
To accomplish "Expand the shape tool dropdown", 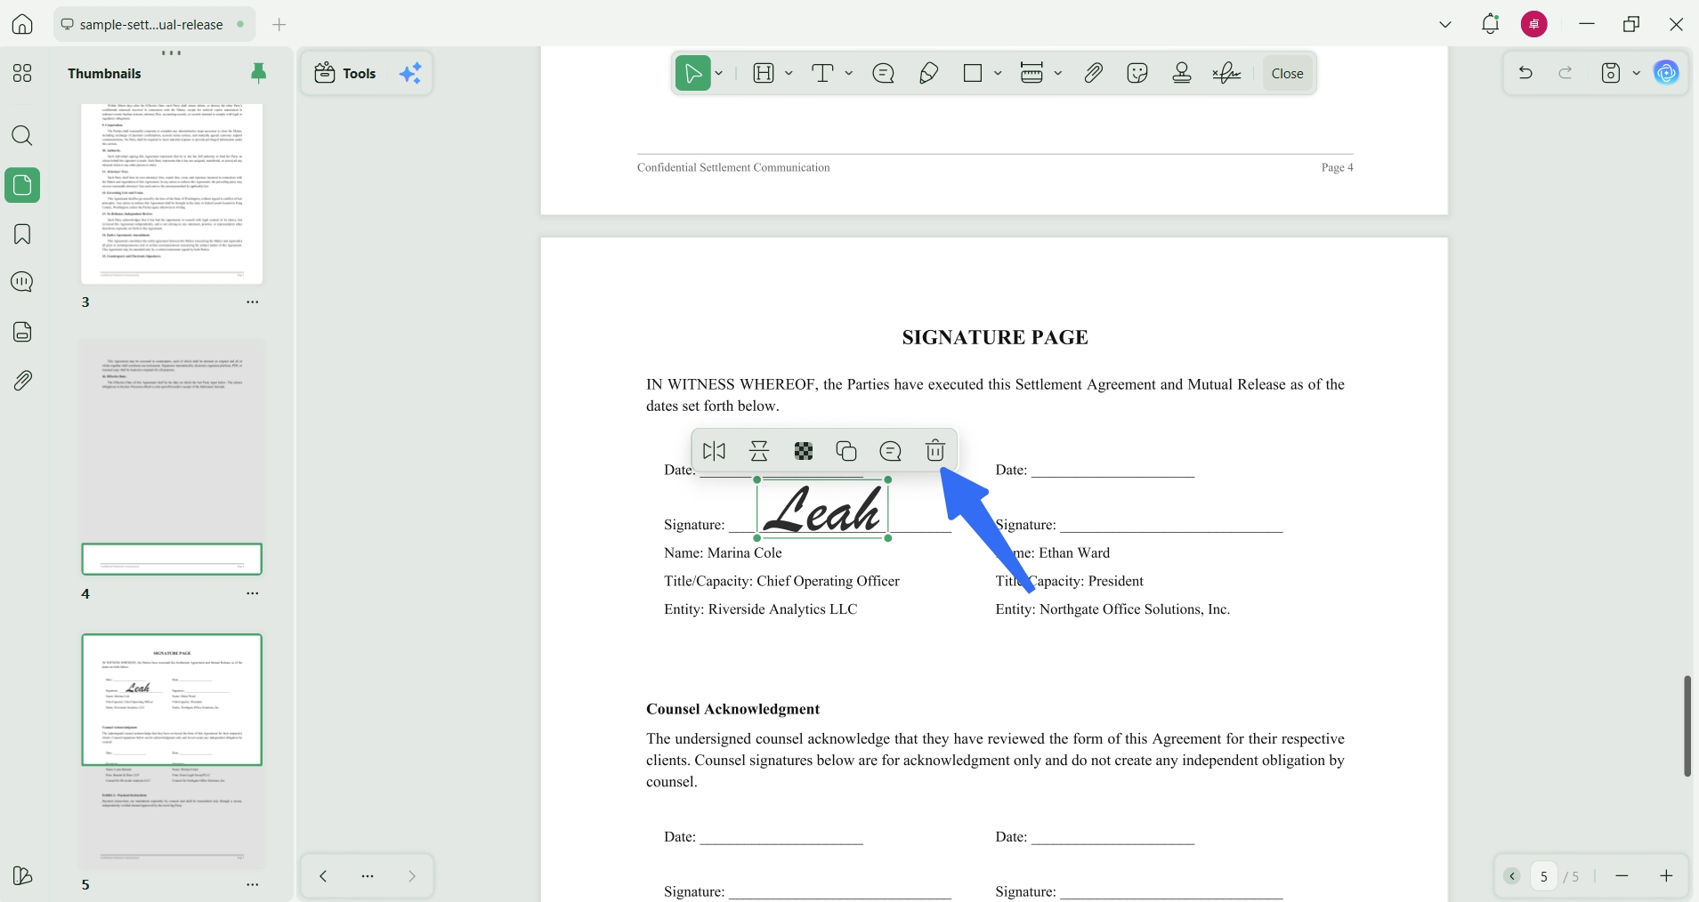I will pyautogui.click(x=998, y=73).
